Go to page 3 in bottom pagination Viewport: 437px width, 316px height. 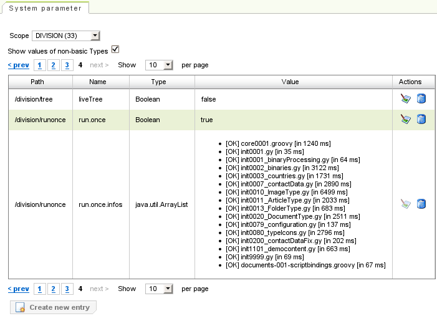click(x=67, y=289)
